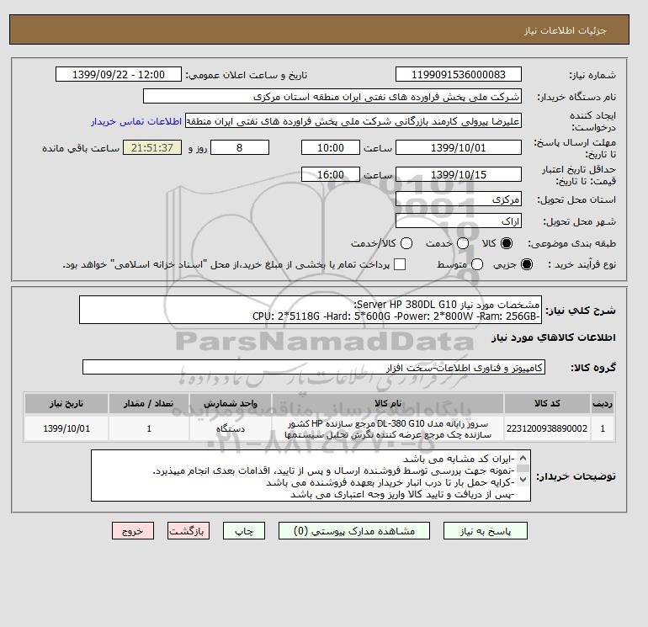Click the پاسخ به نیاز button
648x627 pixels.
click(x=486, y=531)
